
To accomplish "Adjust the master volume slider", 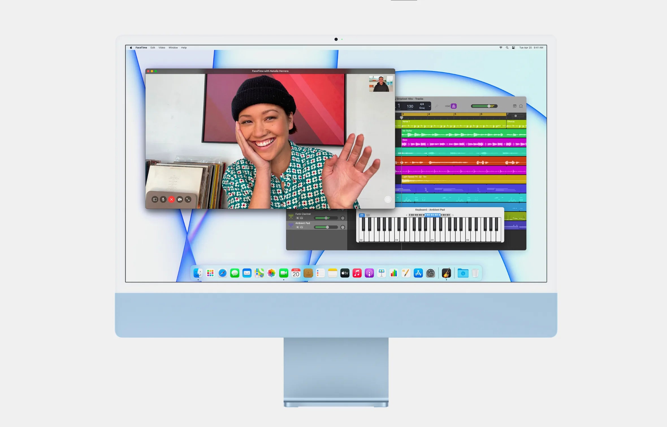I will [x=489, y=106].
